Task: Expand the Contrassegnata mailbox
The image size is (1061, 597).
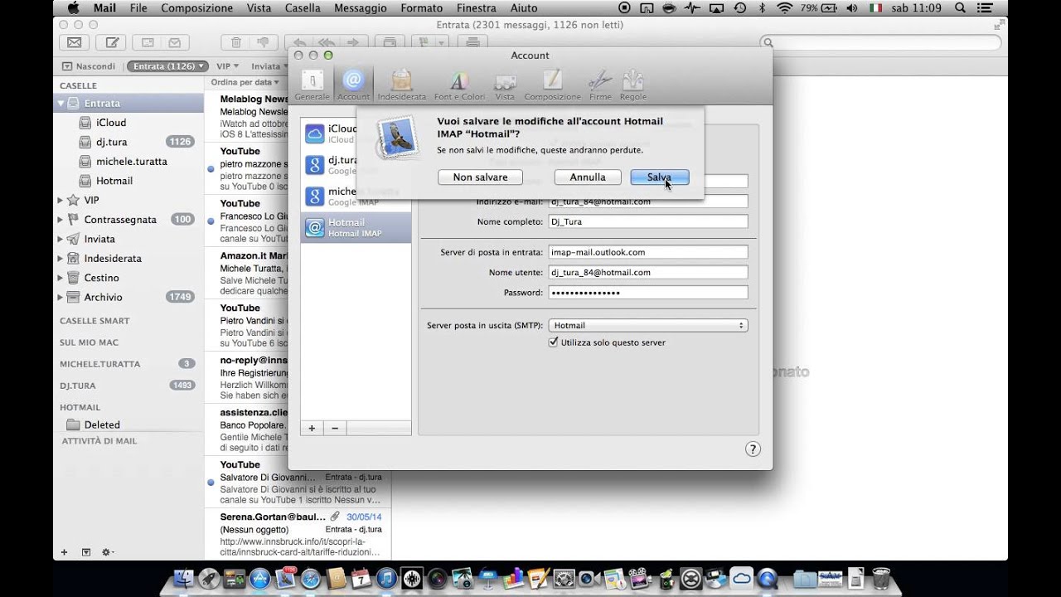Action: point(61,220)
